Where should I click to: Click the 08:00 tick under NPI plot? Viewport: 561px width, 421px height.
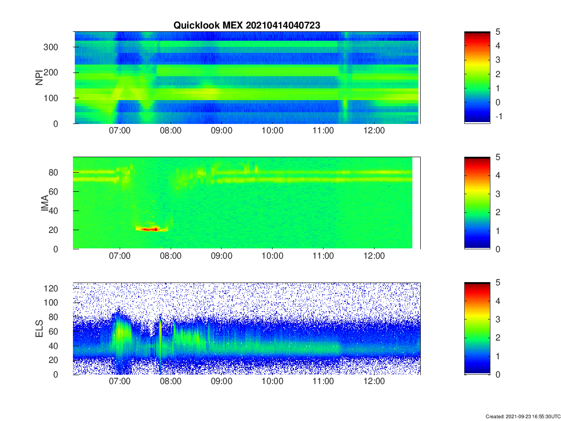[171, 131]
